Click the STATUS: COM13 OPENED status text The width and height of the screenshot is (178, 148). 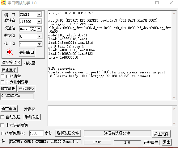pos(45,142)
